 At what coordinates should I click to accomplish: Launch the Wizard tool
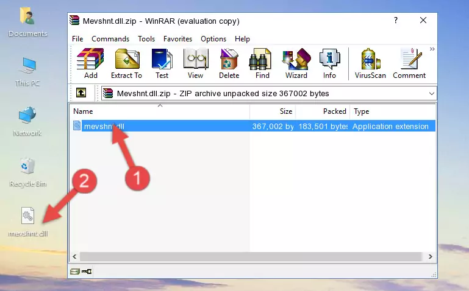pos(296,63)
